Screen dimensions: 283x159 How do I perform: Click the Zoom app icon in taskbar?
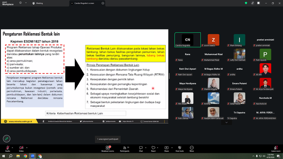coord(32,156)
